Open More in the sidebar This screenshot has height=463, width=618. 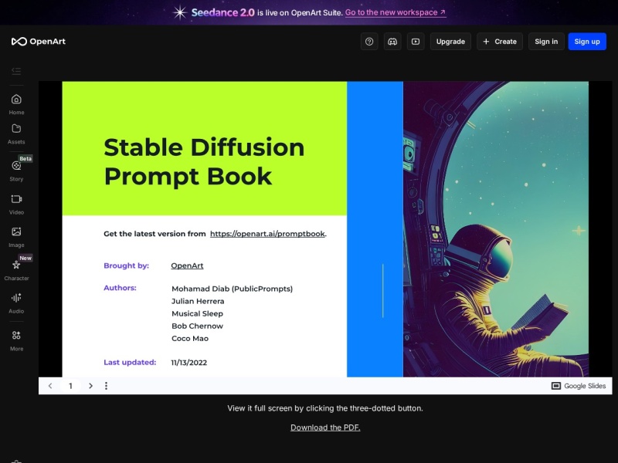click(x=16, y=340)
